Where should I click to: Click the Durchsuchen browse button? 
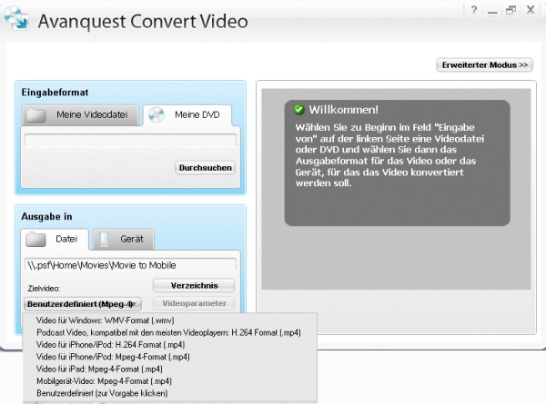click(x=205, y=168)
